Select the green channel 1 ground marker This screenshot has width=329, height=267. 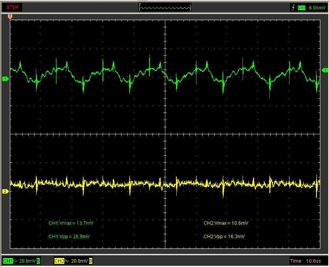5,79
